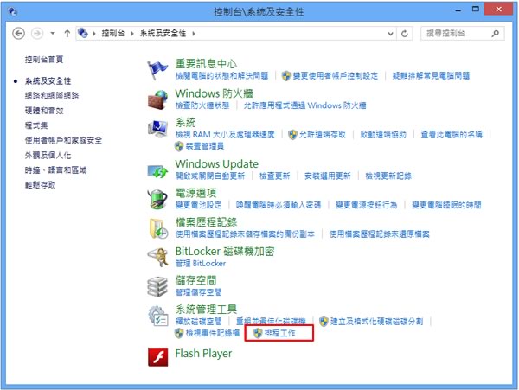This screenshot has width=519, height=390.
Task: Go back with the Back arrow button
Action: pos(18,34)
